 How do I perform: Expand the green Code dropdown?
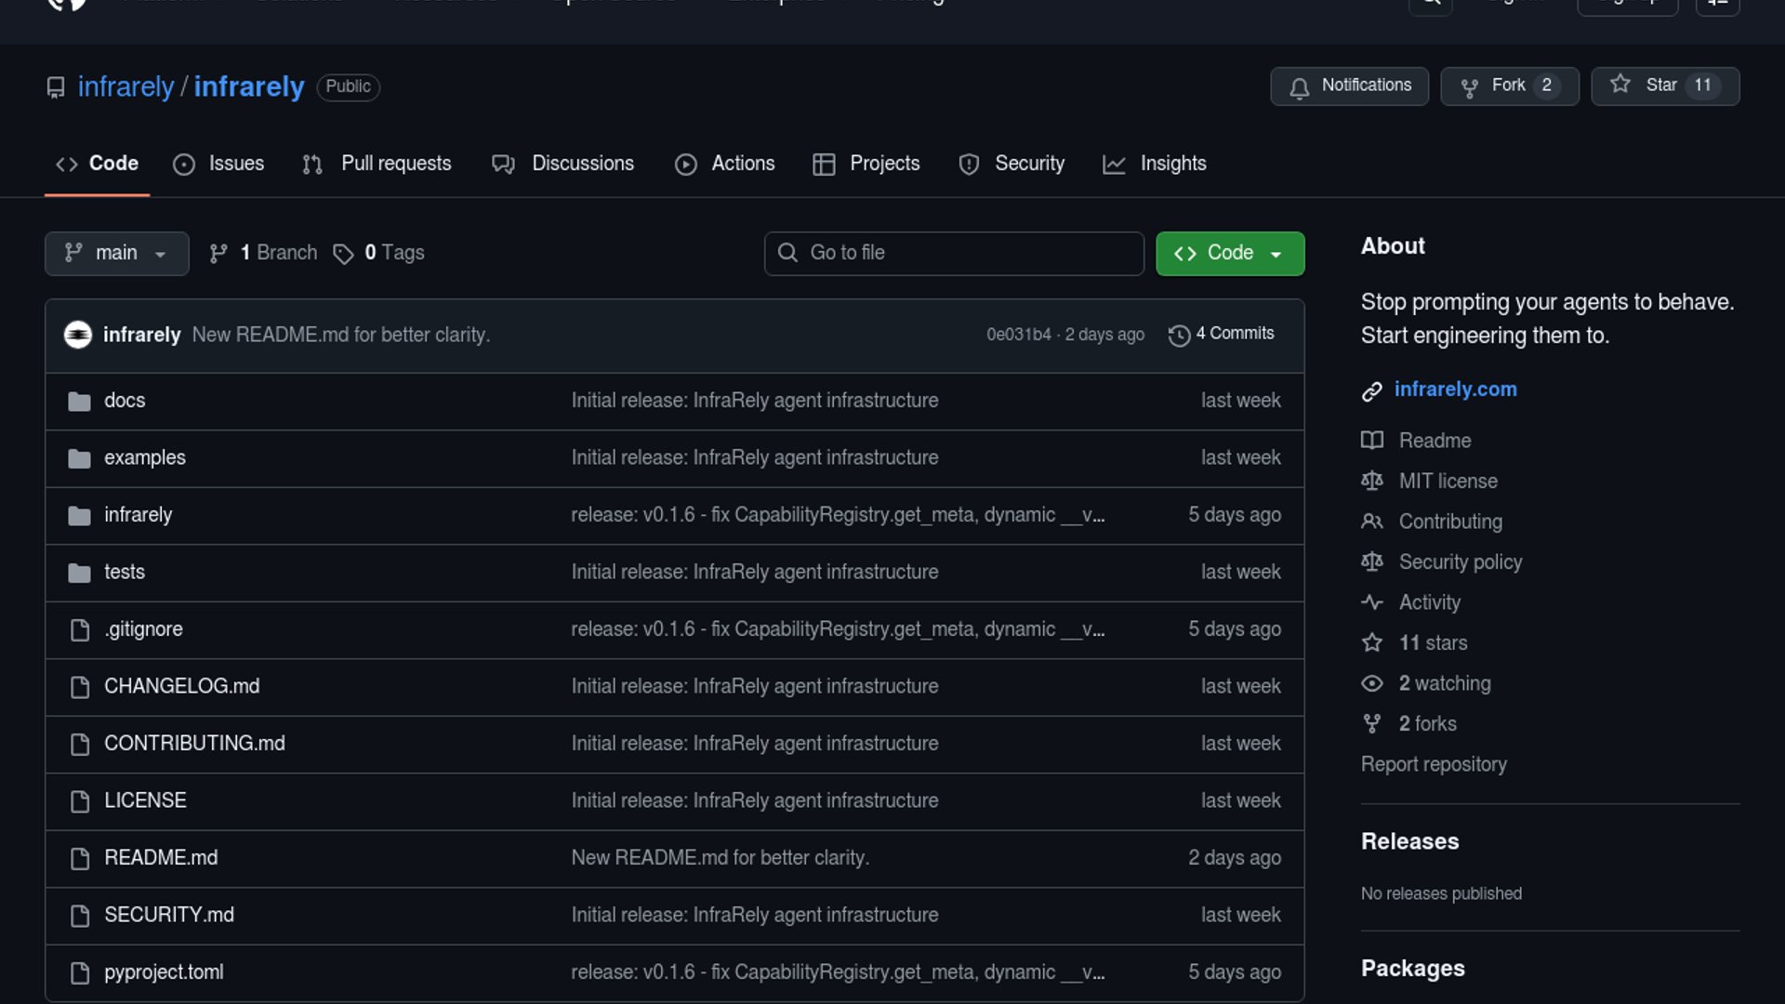click(1229, 253)
